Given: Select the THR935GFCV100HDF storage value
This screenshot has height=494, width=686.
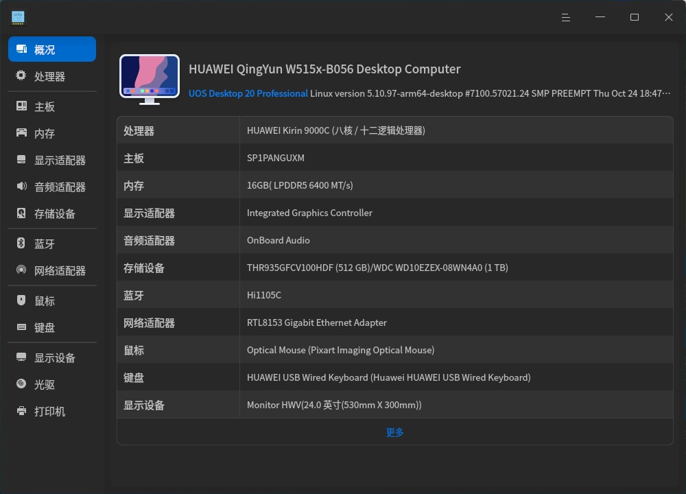Looking at the screenshot, I should 377,268.
